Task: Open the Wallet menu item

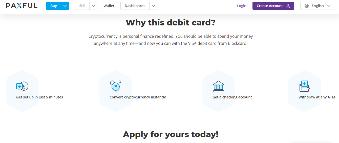Action: click(109, 6)
